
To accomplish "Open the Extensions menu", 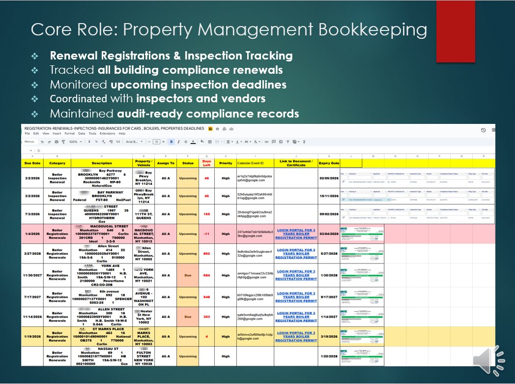I will click(x=107, y=133).
